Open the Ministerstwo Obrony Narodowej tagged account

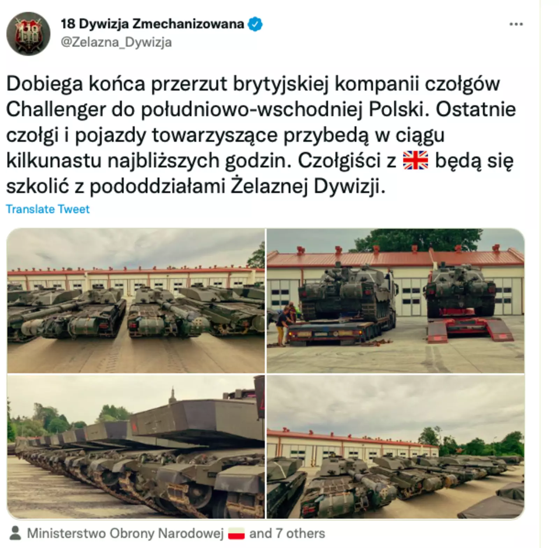tap(125, 533)
